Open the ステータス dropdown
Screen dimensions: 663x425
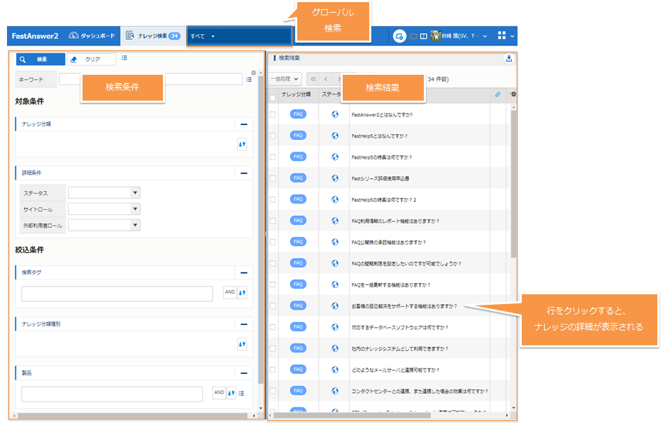point(104,192)
